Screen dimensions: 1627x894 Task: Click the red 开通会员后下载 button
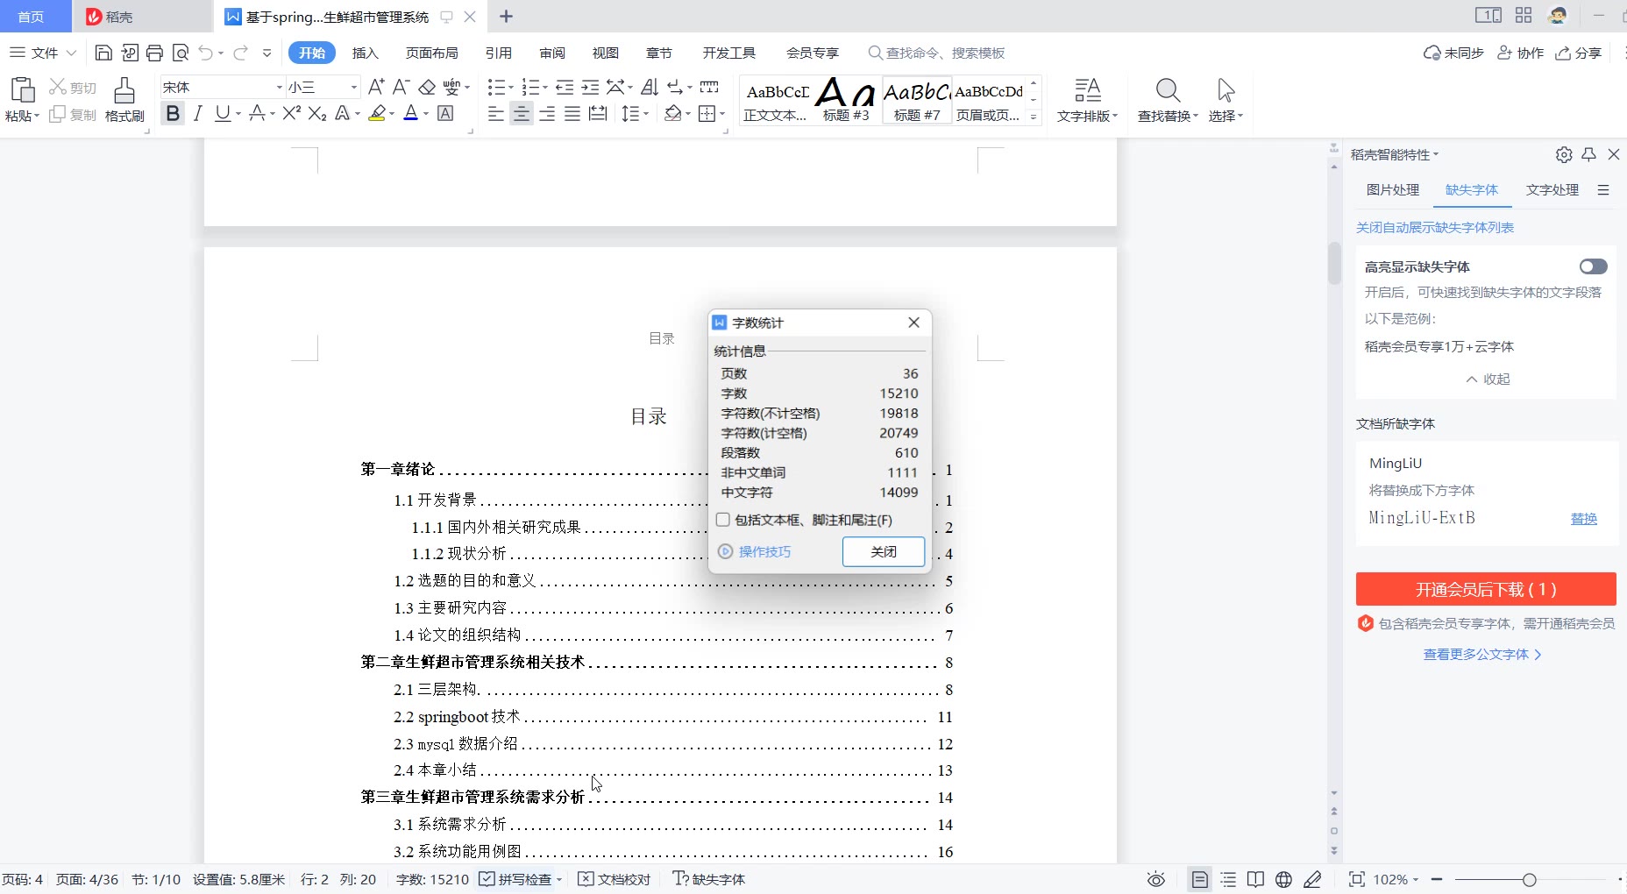[x=1486, y=589]
